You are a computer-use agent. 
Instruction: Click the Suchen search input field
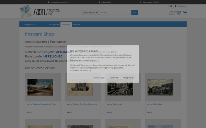point(115,12)
